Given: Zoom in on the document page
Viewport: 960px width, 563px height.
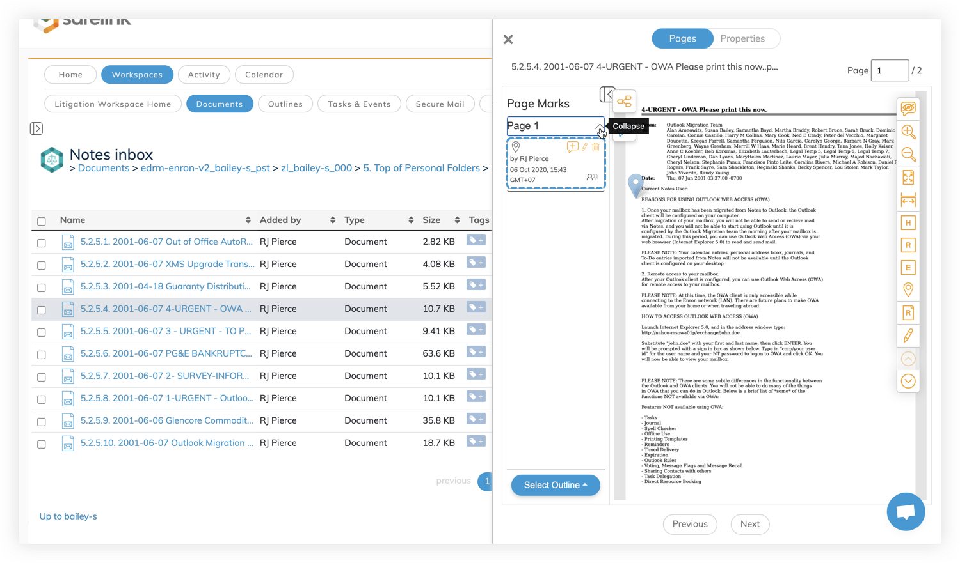Looking at the screenshot, I should [908, 132].
